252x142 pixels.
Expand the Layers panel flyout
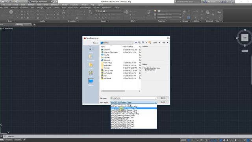104,21
